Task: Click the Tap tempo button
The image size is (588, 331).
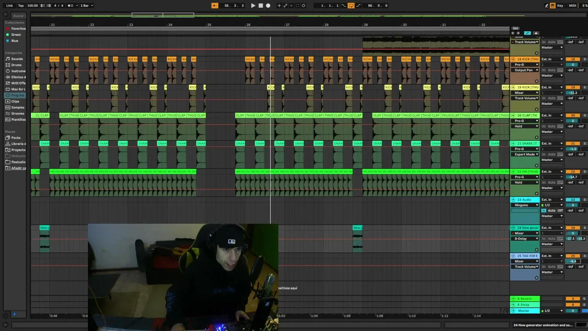Action: tap(21, 6)
